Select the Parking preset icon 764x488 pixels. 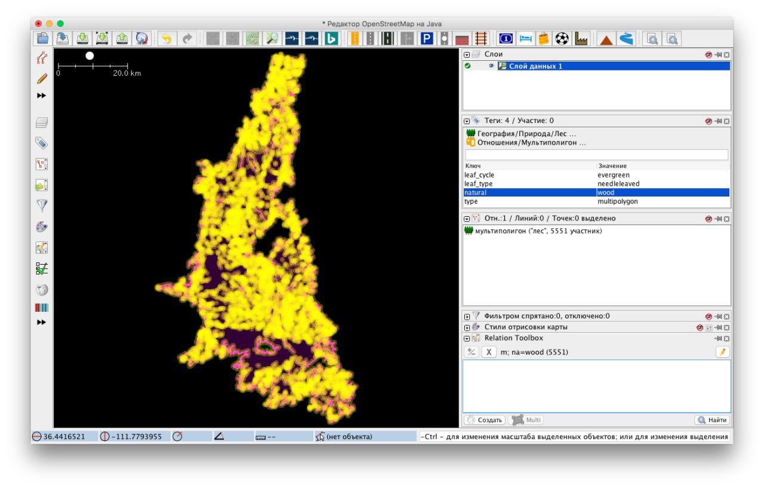pyautogui.click(x=426, y=39)
